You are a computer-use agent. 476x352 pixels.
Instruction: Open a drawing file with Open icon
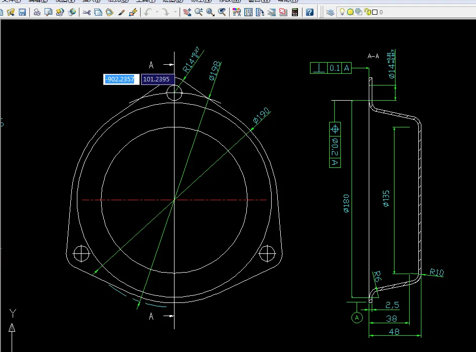point(11,12)
